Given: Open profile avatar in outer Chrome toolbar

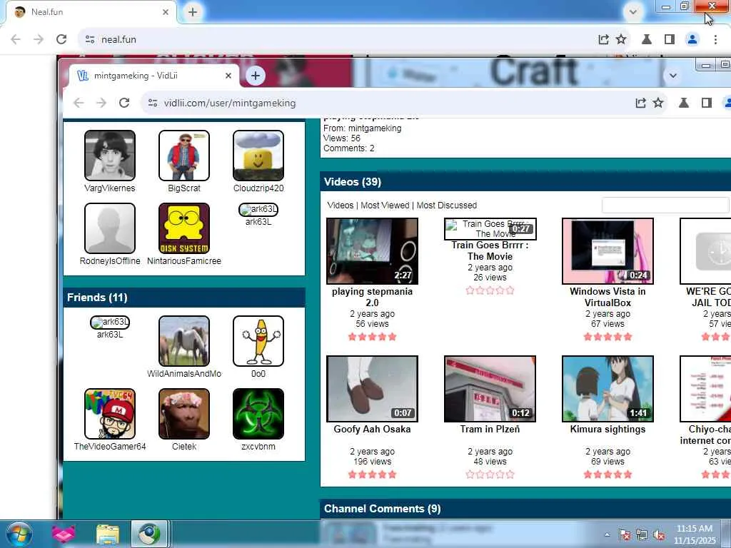Looking at the screenshot, I should [x=692, y=40].
